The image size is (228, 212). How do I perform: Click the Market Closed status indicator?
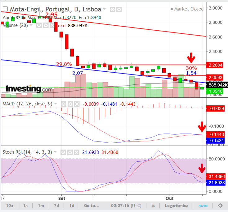pyautogui.click(x=187, y=9)
